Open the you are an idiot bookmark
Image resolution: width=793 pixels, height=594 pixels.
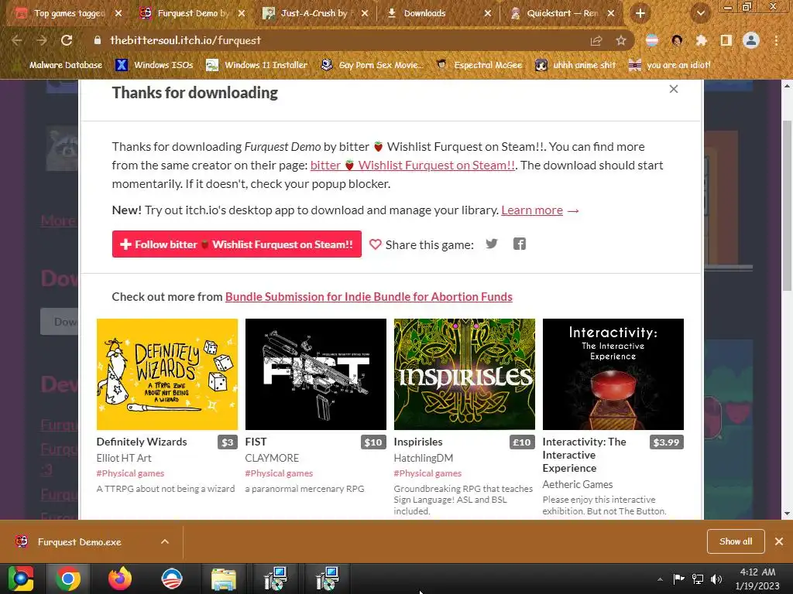(x=670, y=65)
